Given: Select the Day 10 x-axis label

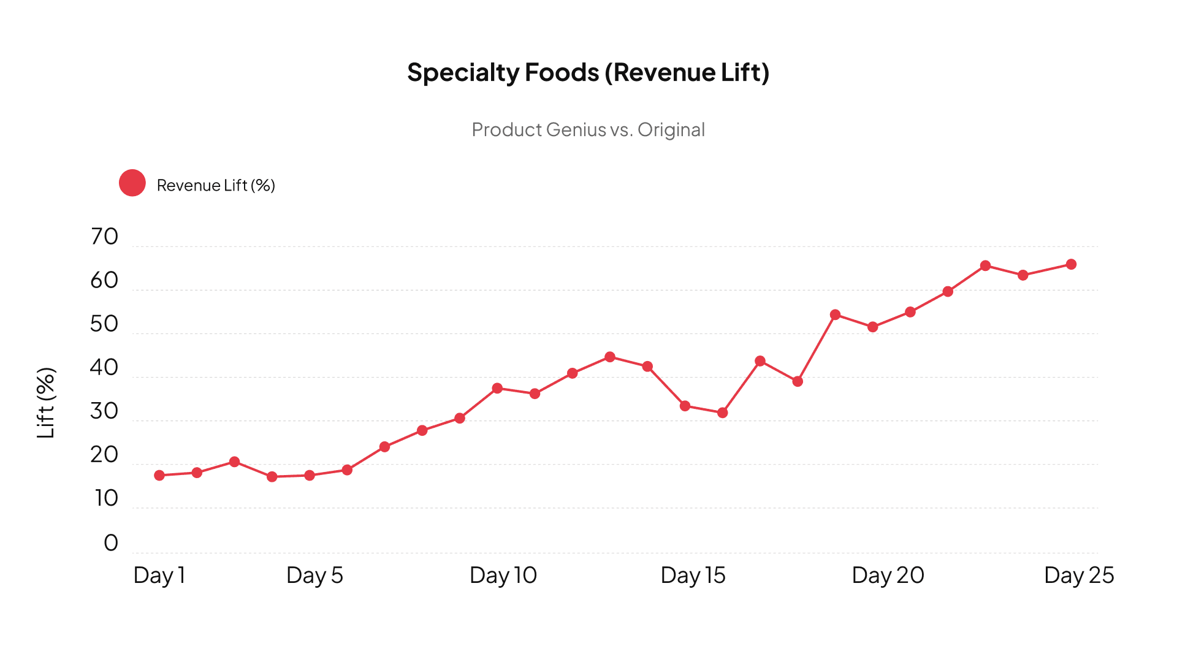Looking at the screenshot, I should click(x=503, y=576).
